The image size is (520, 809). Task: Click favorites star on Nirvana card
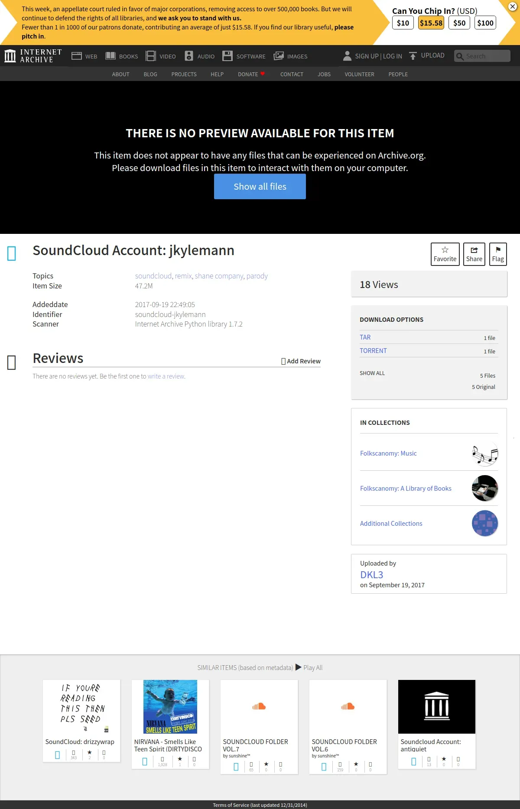pos(180,759)
